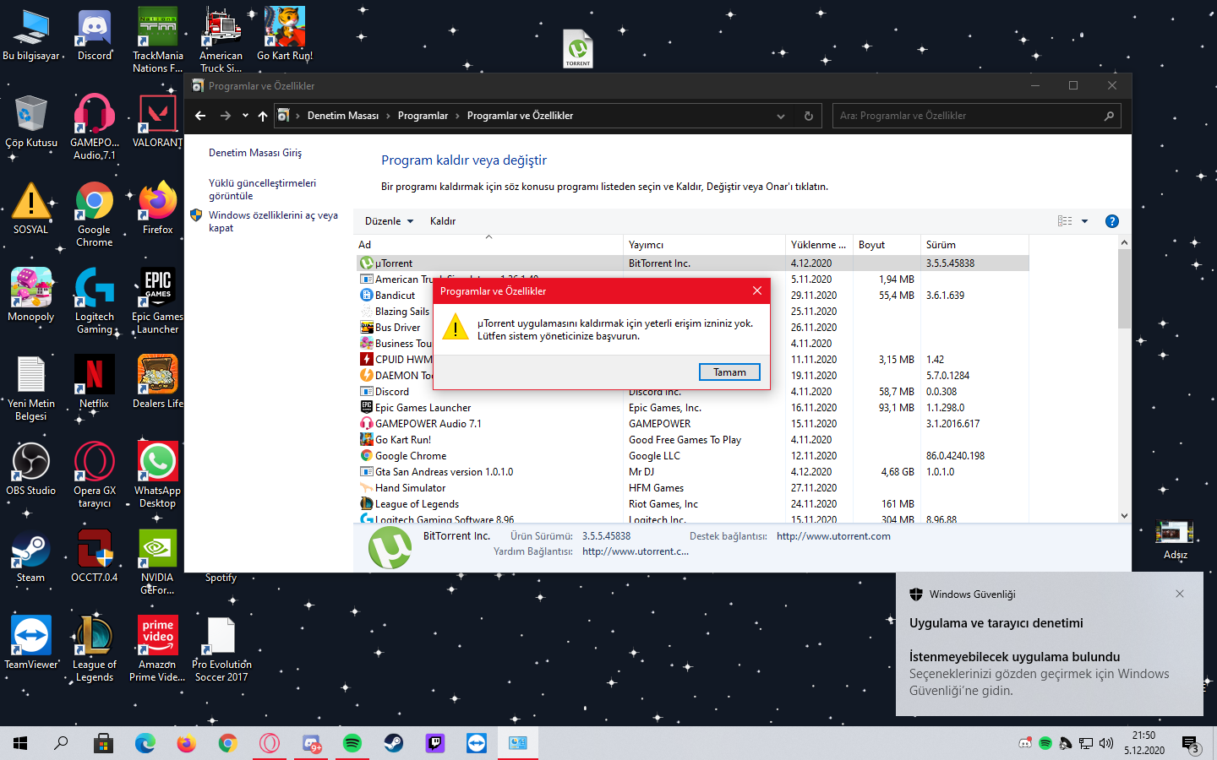Go up one level arrow
This screenshot has width=1217, height=760.
point(263,116)
